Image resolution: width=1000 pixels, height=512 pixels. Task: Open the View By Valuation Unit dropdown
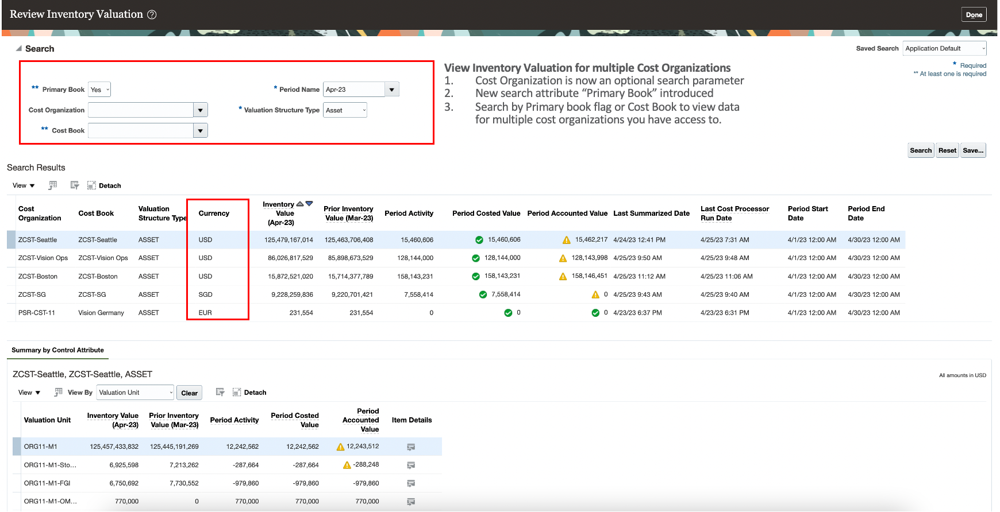coord(135,393)
